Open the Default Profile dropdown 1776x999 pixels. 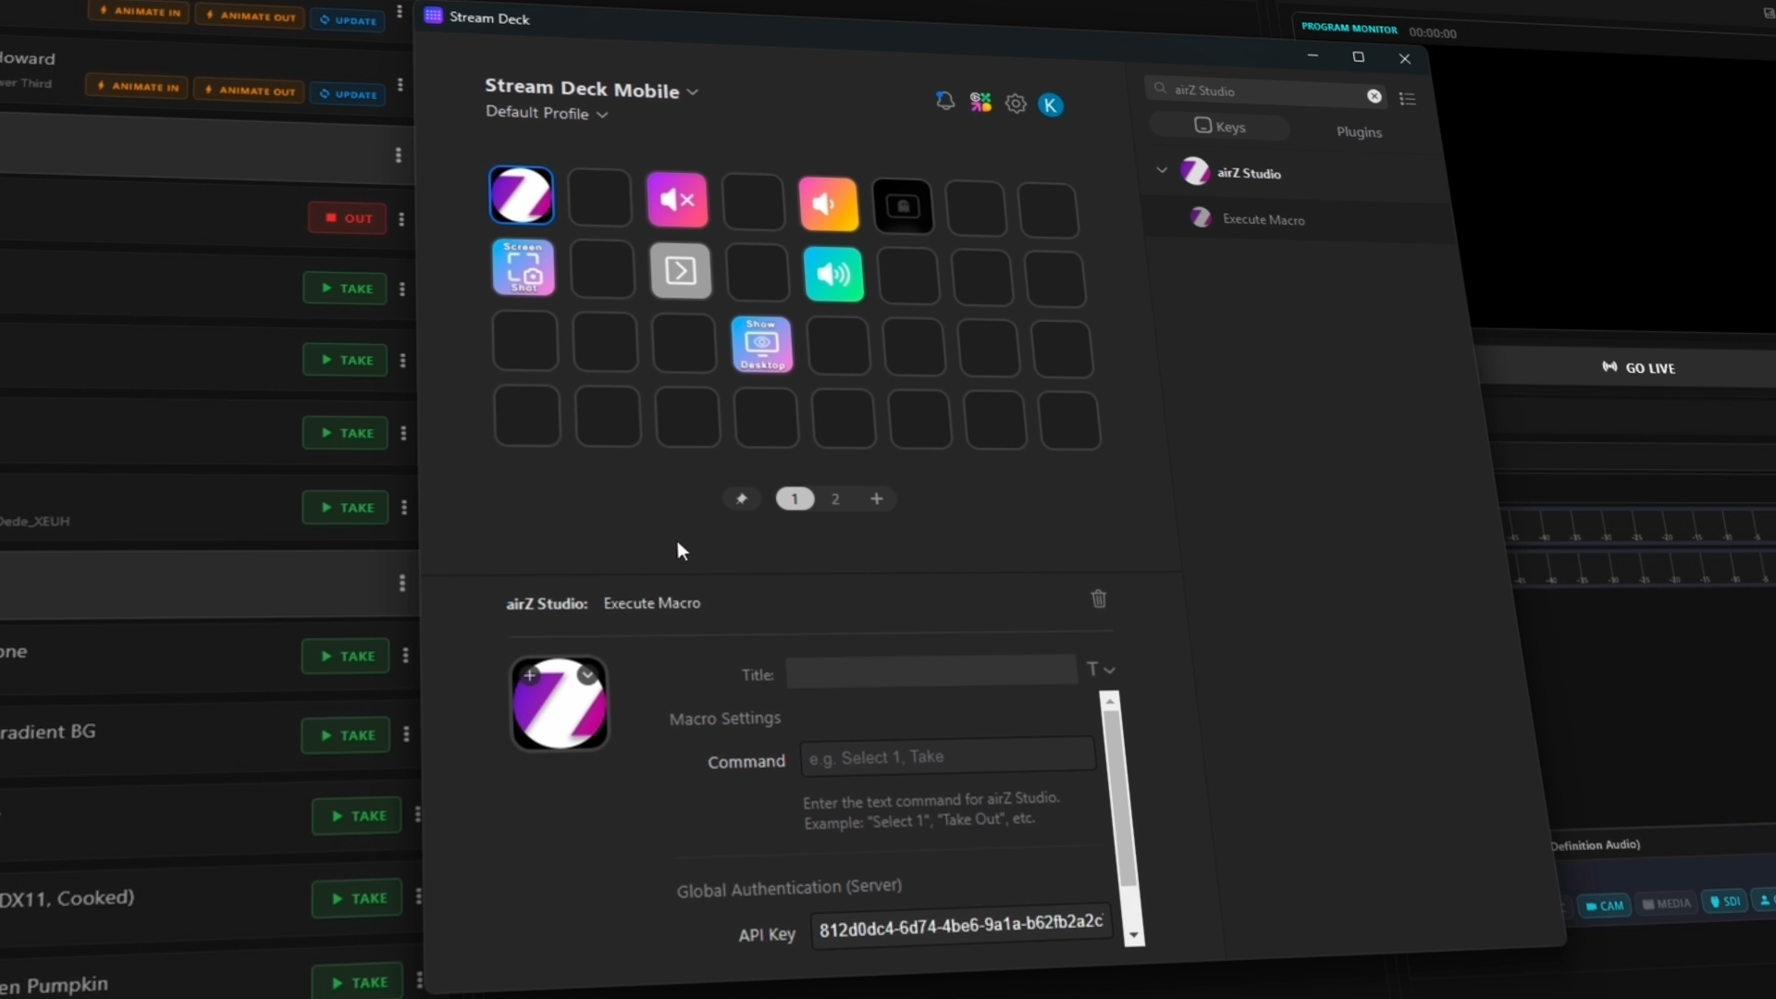(547, 113)
